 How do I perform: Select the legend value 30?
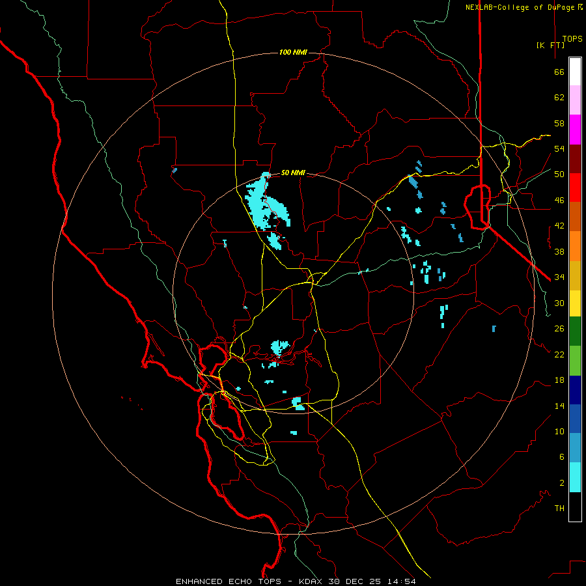tap(559, 303)
